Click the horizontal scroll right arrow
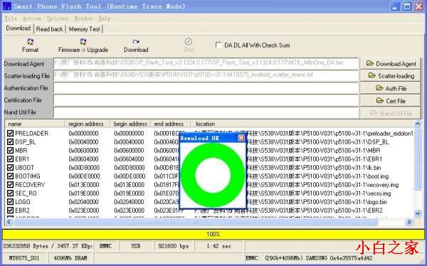The height and width of the screenshot is (266, 427). click(409, 222)
